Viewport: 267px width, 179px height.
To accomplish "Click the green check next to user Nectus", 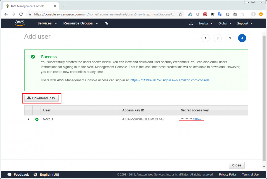I will [37, 119].
